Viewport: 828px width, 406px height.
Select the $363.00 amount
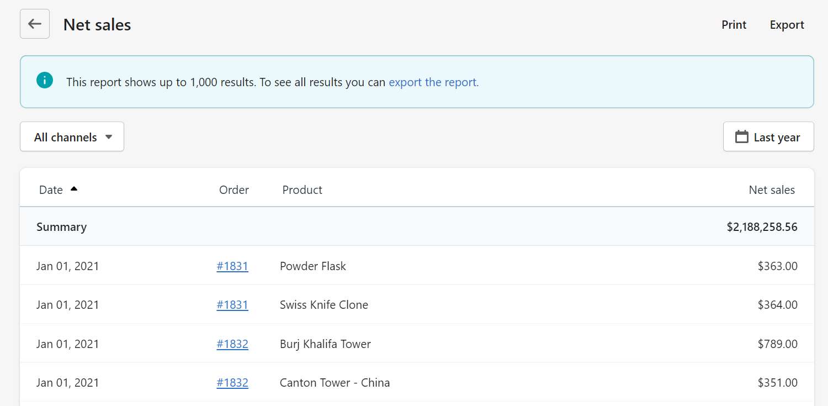(777, 266)
